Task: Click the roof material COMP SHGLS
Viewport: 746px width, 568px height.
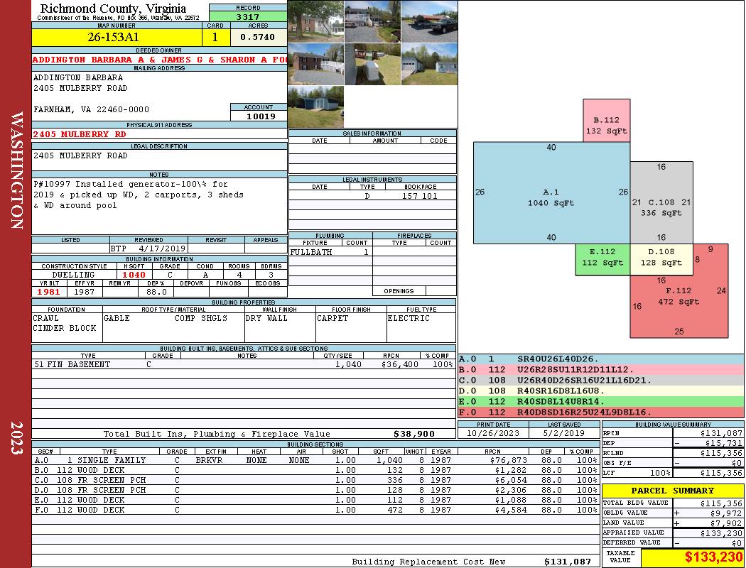Action: click(201, 319)
